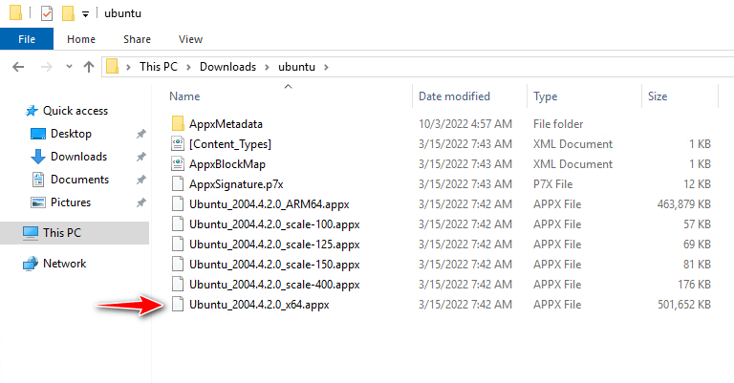The image size is (734, 383).
Task: Sort files by the Size column
Action: pyautogui.click(x=658, y=96)
